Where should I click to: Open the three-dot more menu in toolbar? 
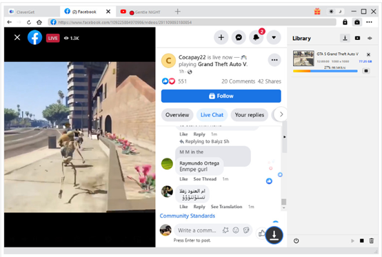coord(369,22)
